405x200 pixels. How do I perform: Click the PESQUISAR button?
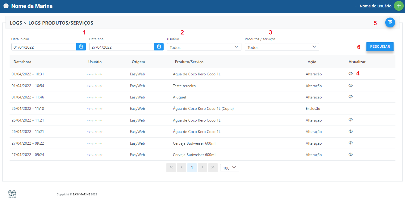point(380,47)
